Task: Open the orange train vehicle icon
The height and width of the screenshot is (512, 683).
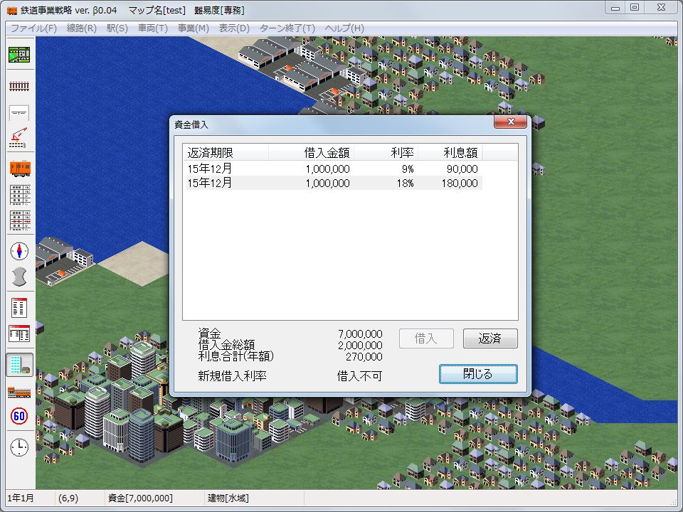Action: point(19,168)
